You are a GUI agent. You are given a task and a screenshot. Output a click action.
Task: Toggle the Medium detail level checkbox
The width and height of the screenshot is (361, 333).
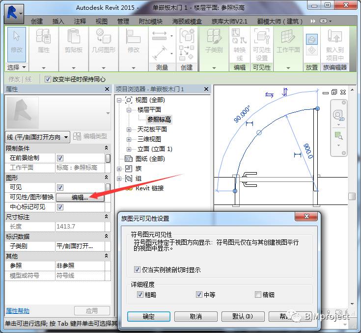[x=199, y=294]
